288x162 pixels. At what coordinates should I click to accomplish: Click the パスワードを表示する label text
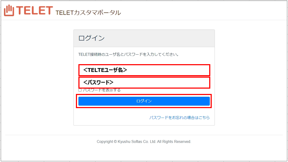coord(102,90)
